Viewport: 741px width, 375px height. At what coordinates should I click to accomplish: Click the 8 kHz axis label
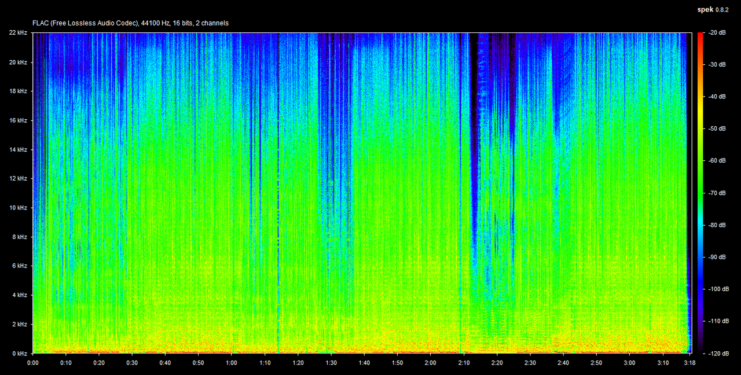click(x=20, y=237)
